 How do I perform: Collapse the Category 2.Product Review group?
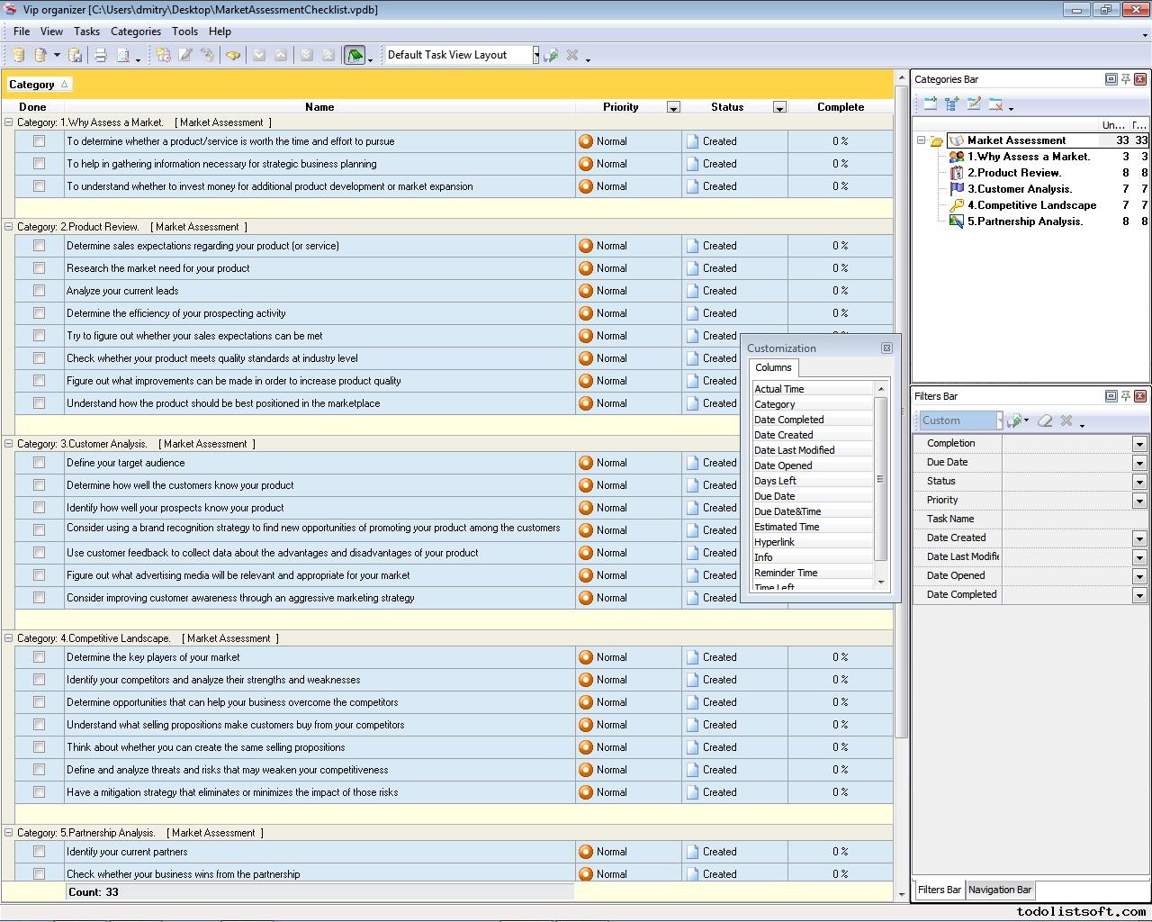coord(9,227)
